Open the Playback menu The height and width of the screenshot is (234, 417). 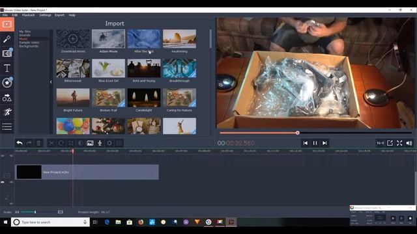28,15
